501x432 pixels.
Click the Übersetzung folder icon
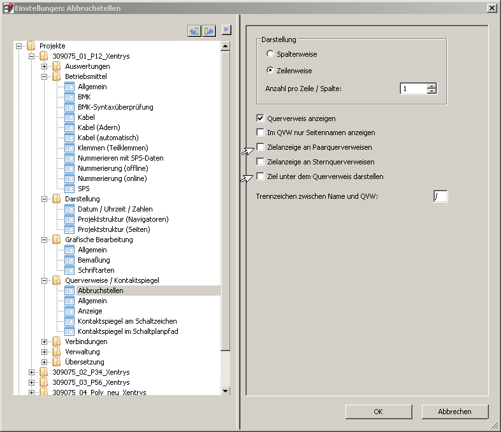(x=57, y=362)
